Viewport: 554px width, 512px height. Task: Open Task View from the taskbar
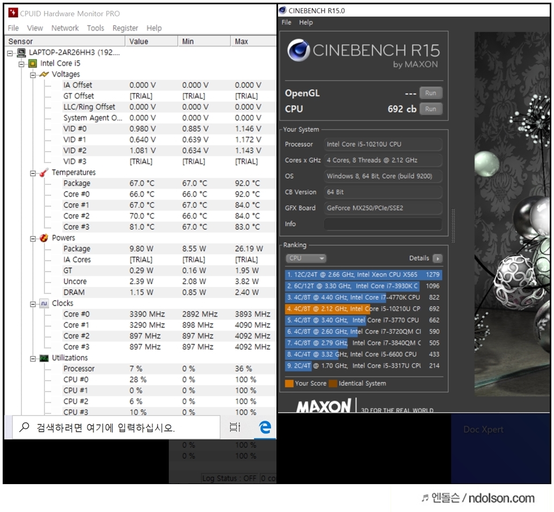235,427
